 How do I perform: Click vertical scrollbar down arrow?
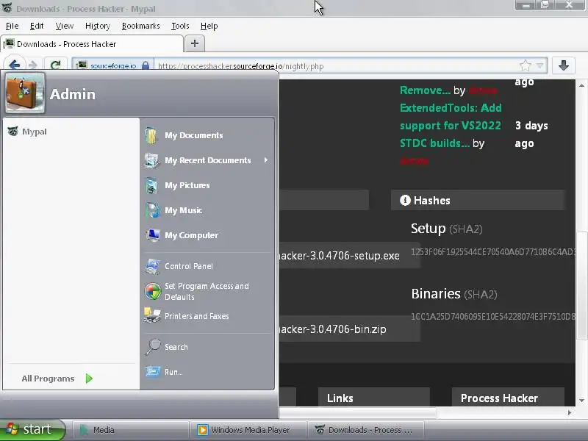tap(581, 401)
